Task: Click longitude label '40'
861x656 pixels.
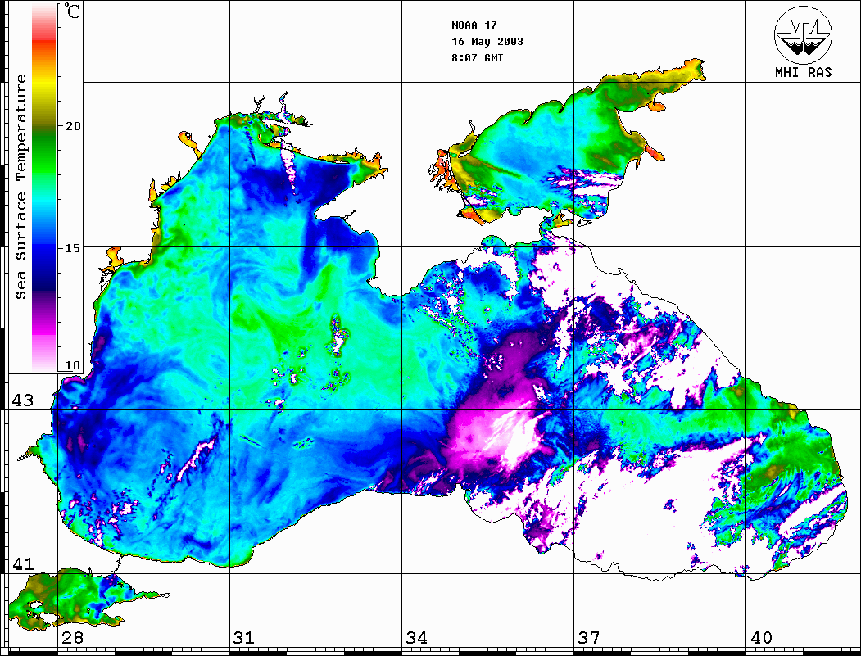Action: pos(761,638)
